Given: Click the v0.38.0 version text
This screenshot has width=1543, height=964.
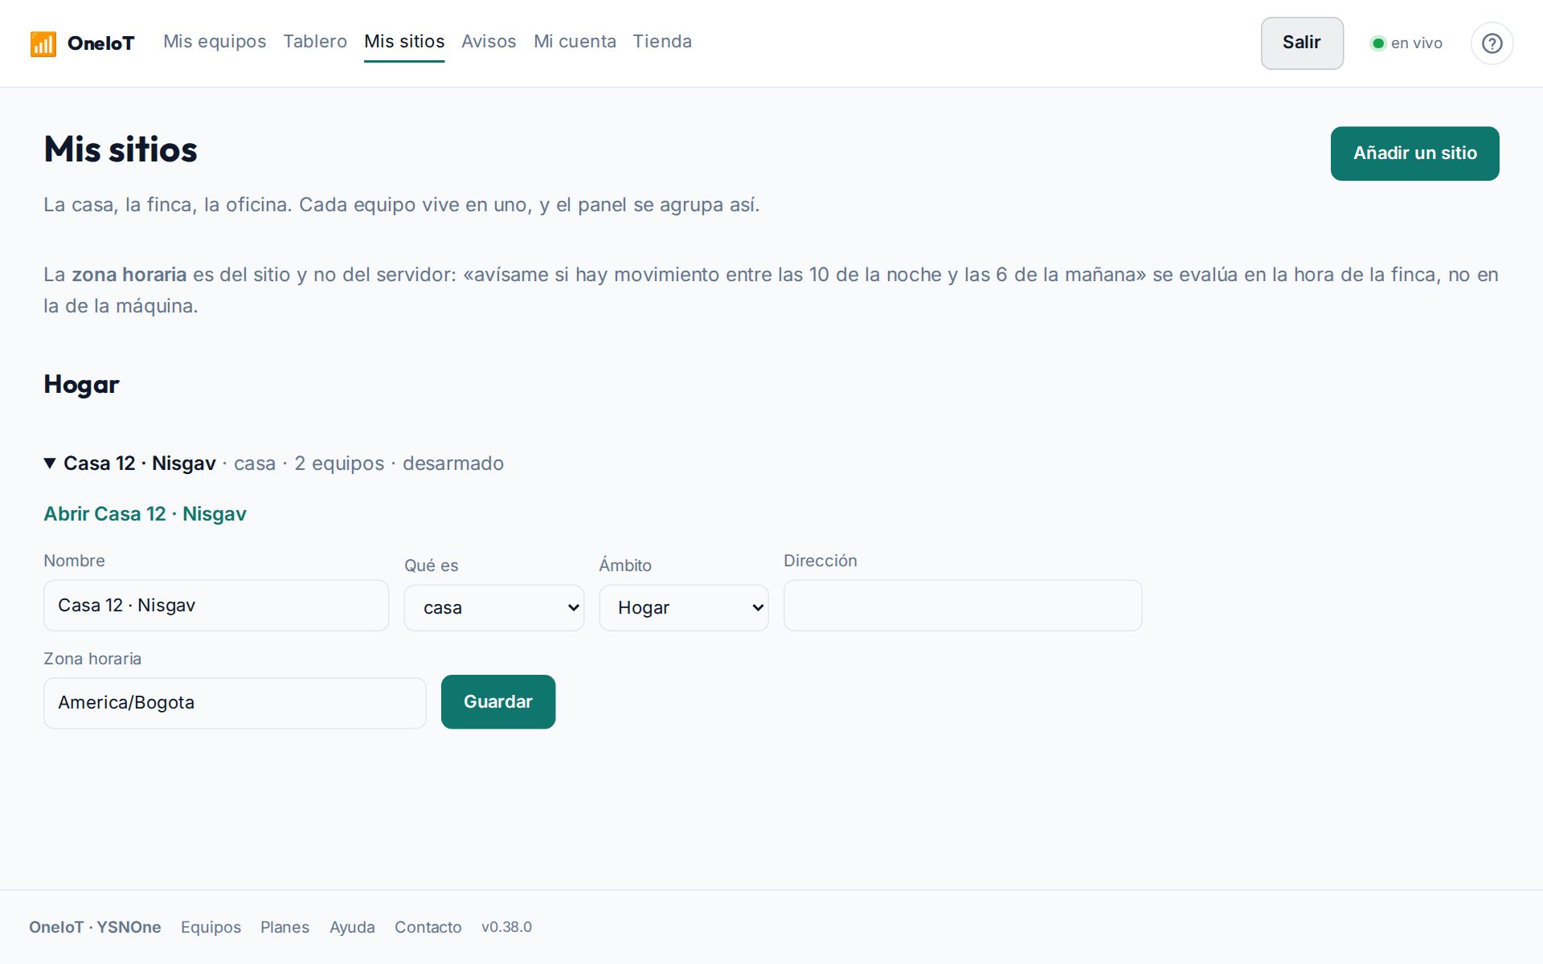Looking at the screenshot, I should coord(506,927).
